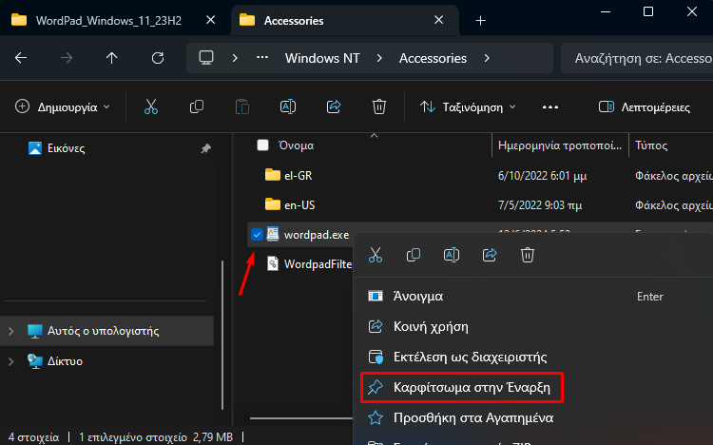Open the three-dots more options in toolbar
This screenshot has width=713, height=445.
tap(550, 107)
